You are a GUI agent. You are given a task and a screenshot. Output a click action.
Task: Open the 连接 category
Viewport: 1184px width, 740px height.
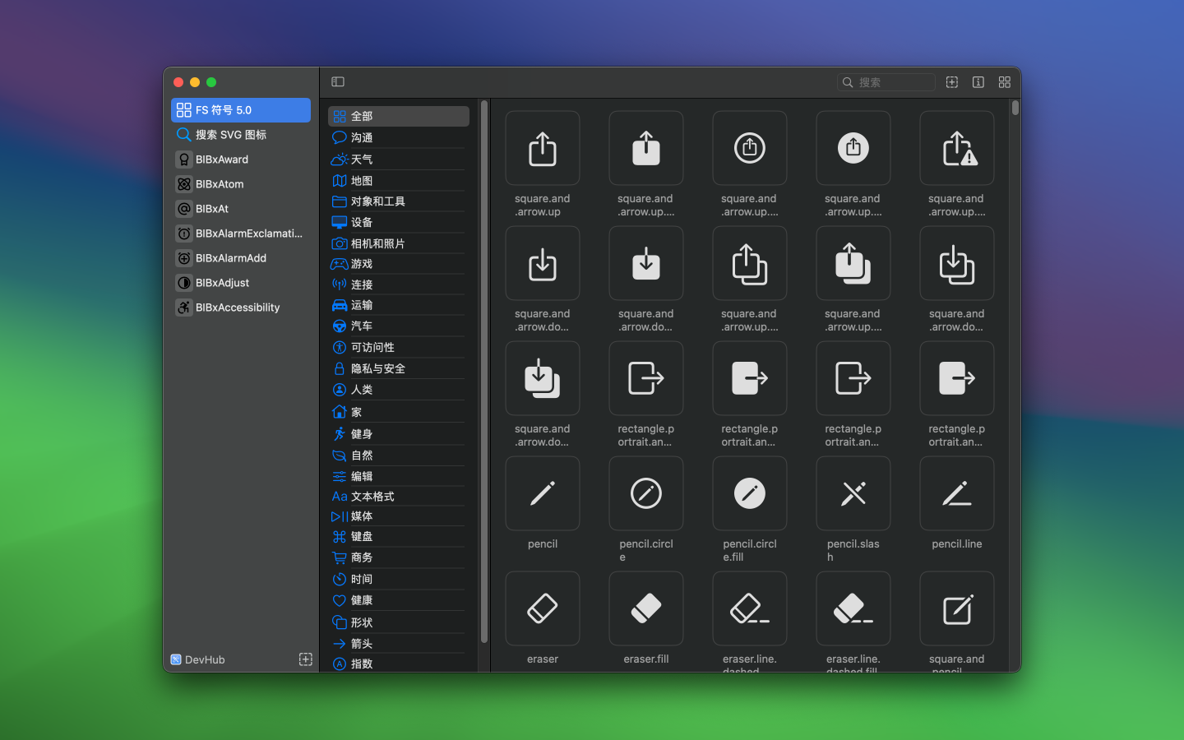[399, 284]
